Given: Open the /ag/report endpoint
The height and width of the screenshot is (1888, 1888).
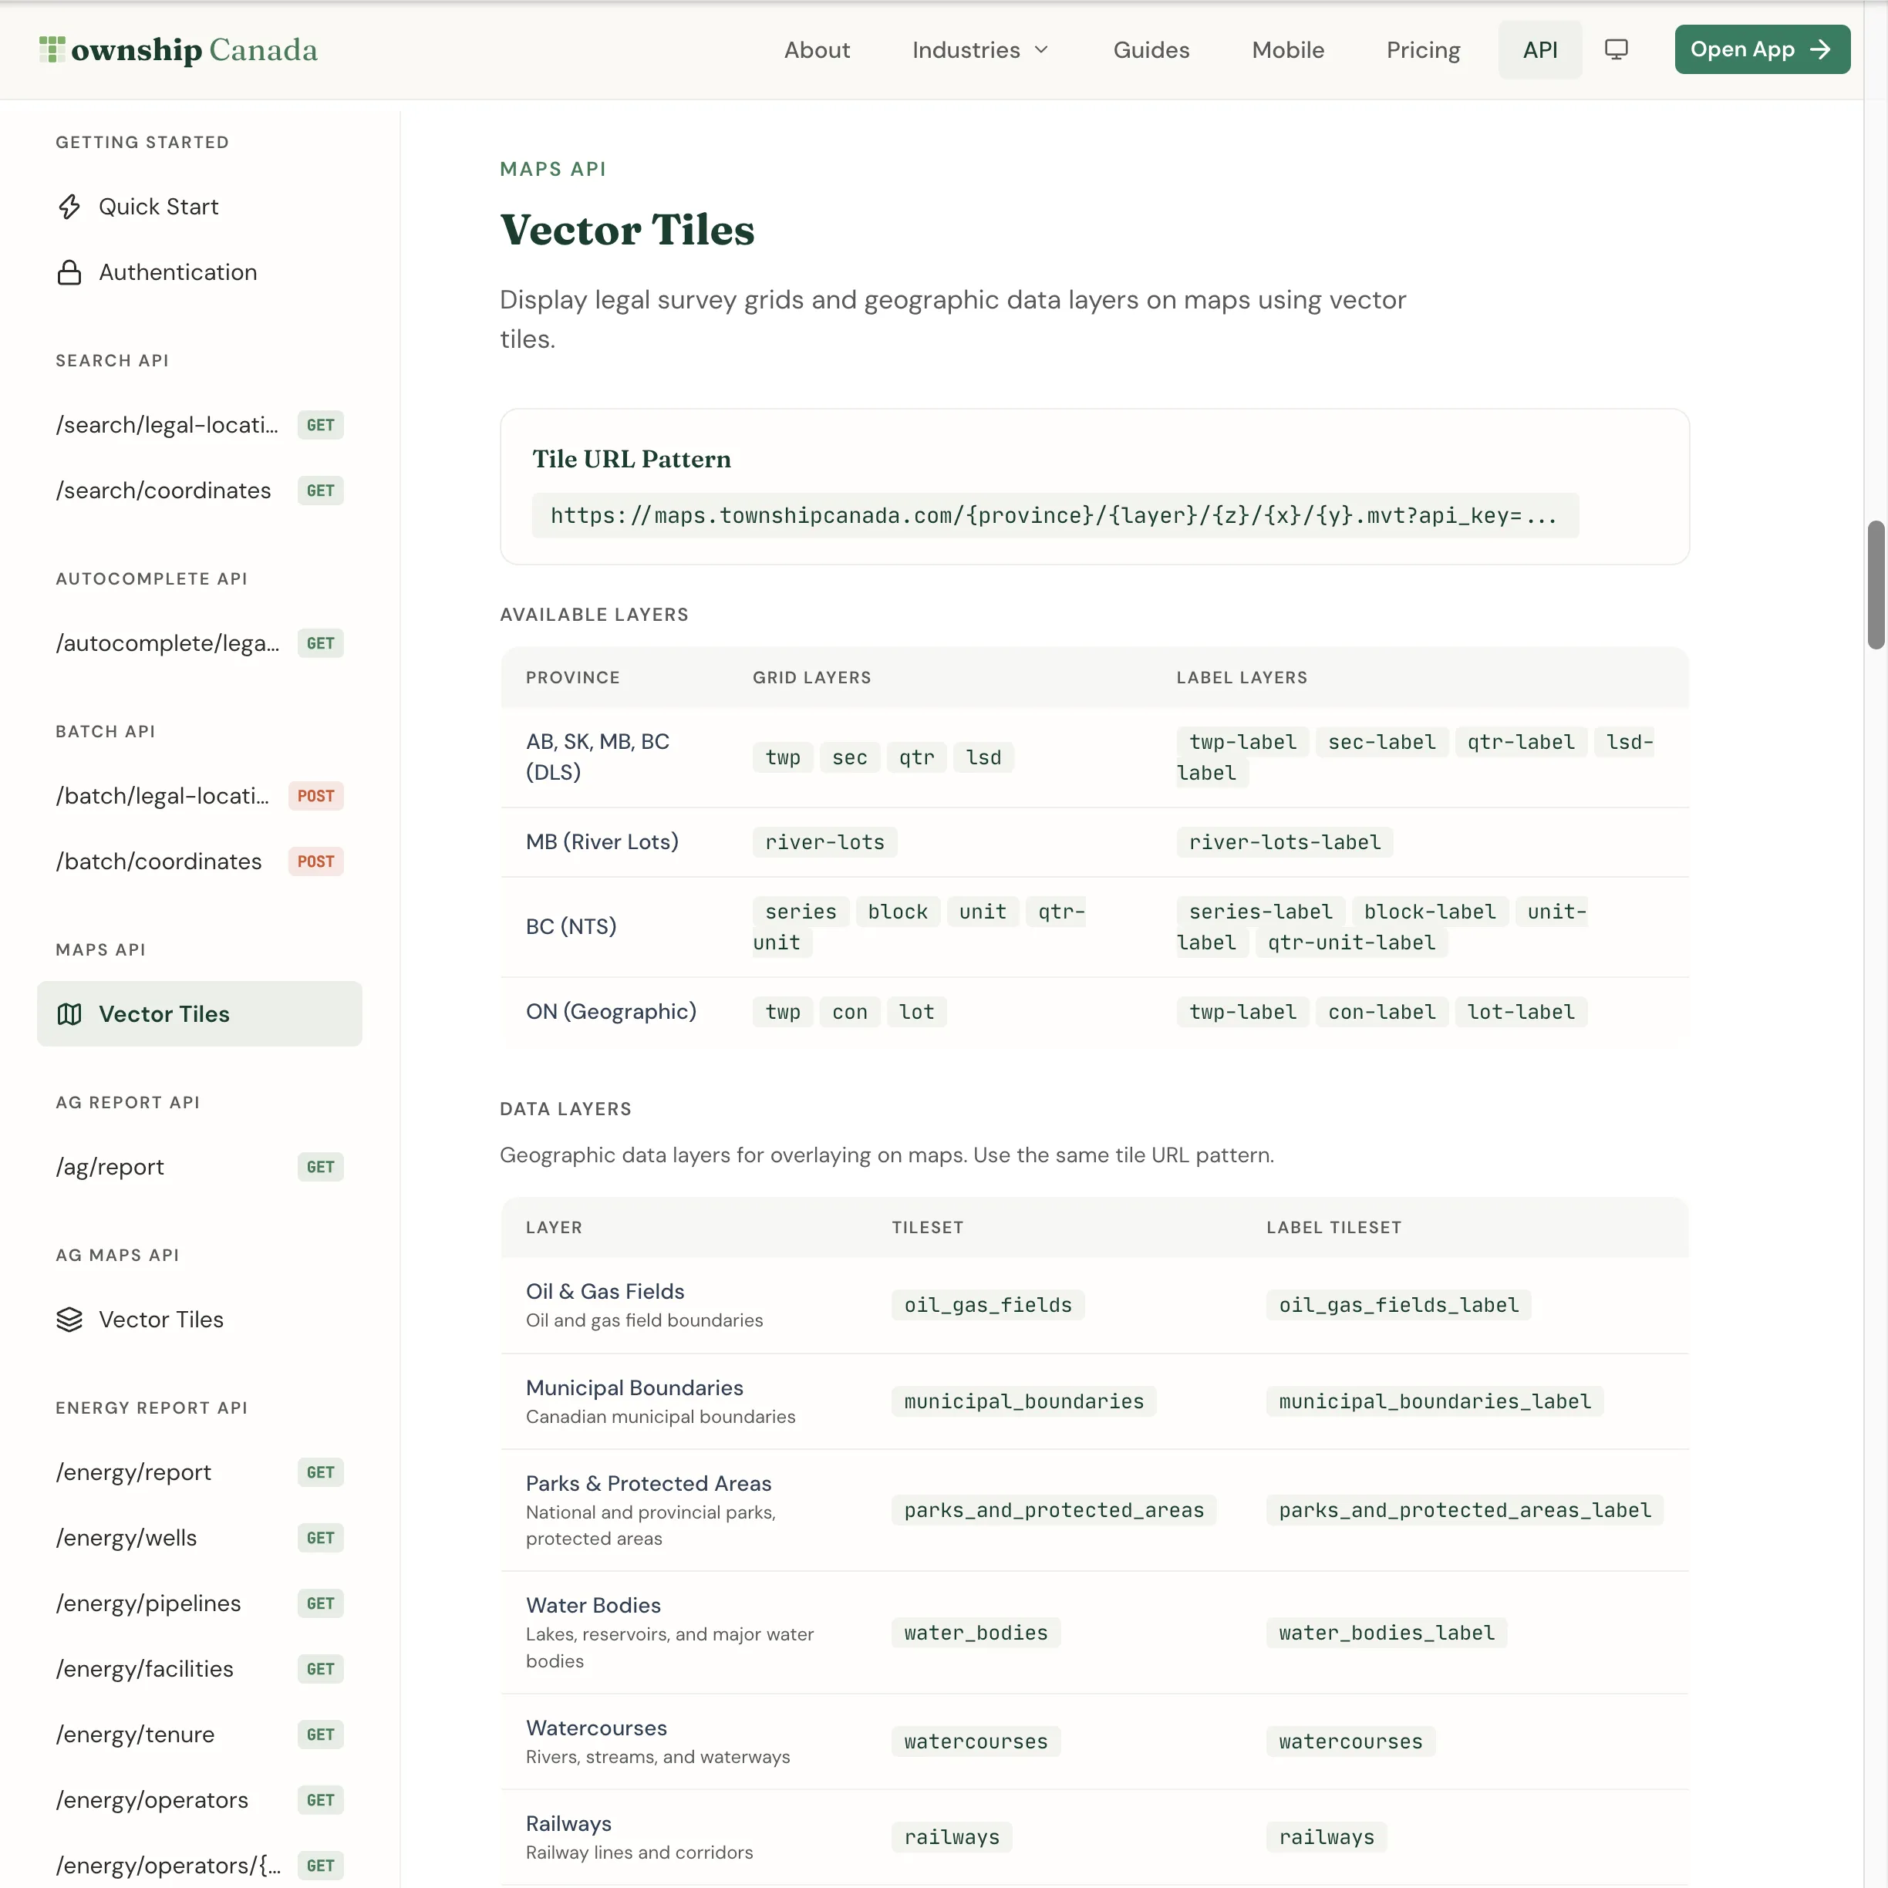Looking at the screenshot, I should (x=199, y=1167).
